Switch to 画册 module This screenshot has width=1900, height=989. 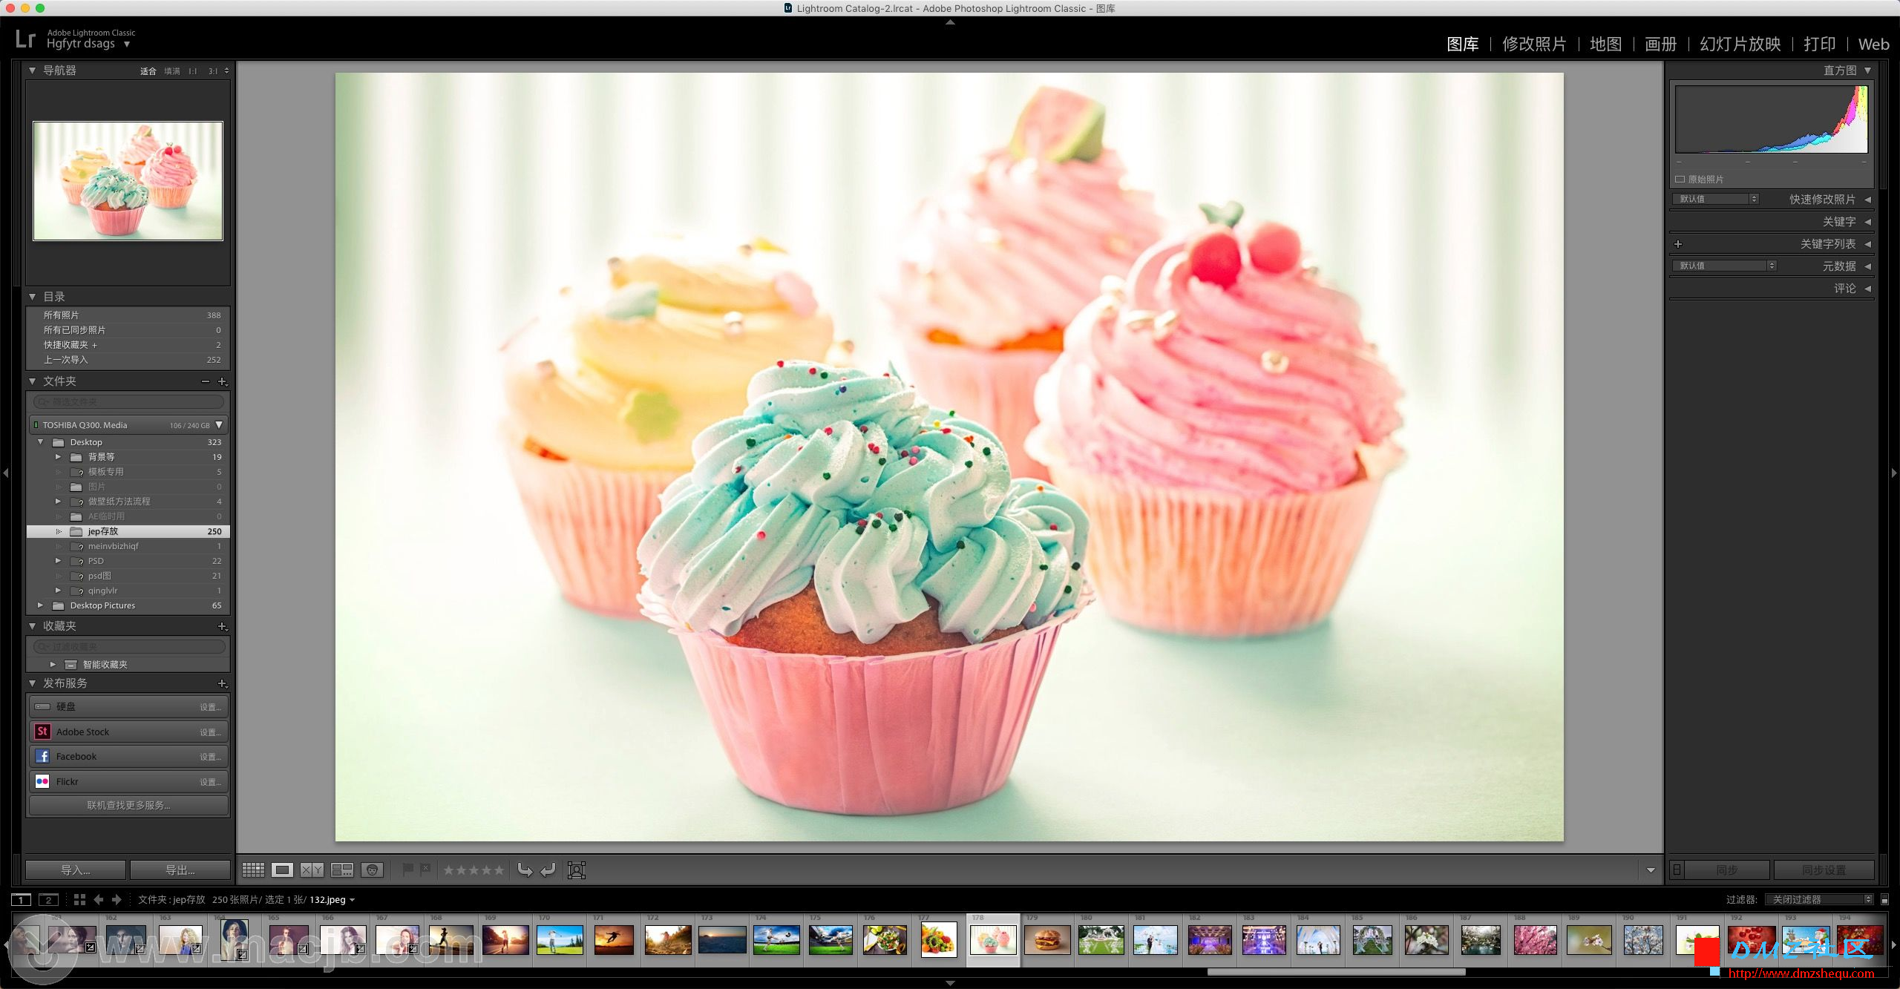pos(1661,44)
